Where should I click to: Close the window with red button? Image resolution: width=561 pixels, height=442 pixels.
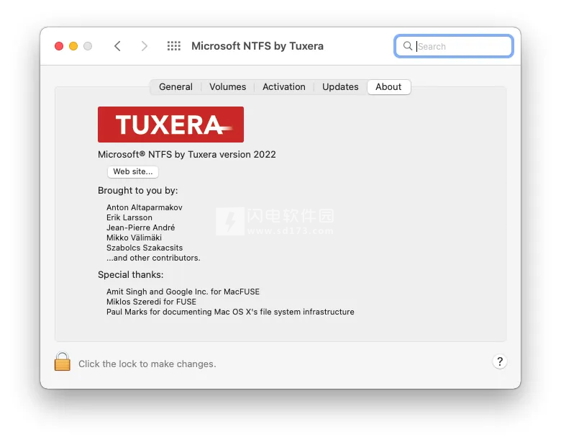click(59, 46)
